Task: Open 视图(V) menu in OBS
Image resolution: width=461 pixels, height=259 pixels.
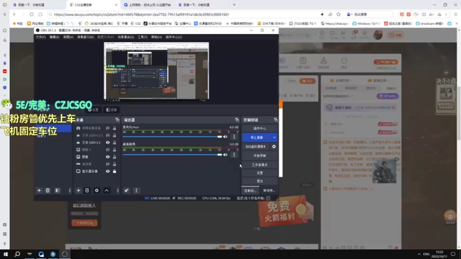Action: click(68, 37)
